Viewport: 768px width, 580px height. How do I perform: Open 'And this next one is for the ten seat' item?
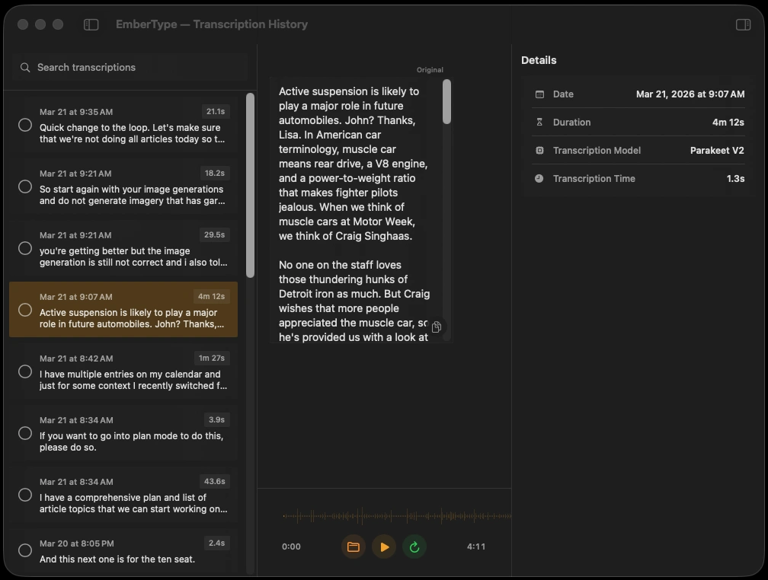click(123, 552)
